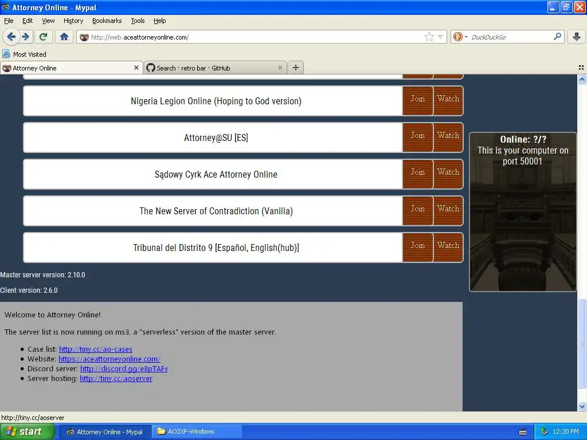Go forward with the Forward arrow
This screenshot has width=587, height=440.
[26, 37]
